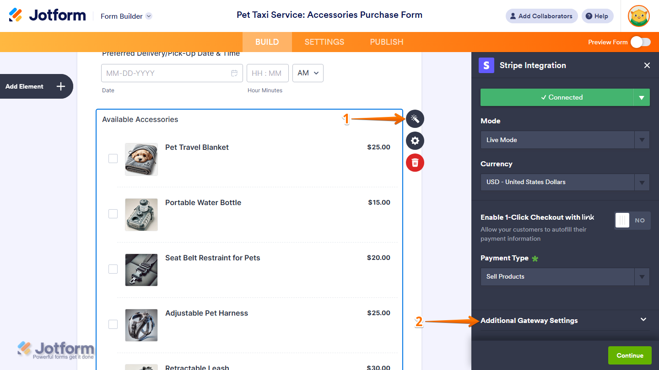Click the user avatar in the top corner
This screenshot has height=370, width=659.
[x=639, y=16]
